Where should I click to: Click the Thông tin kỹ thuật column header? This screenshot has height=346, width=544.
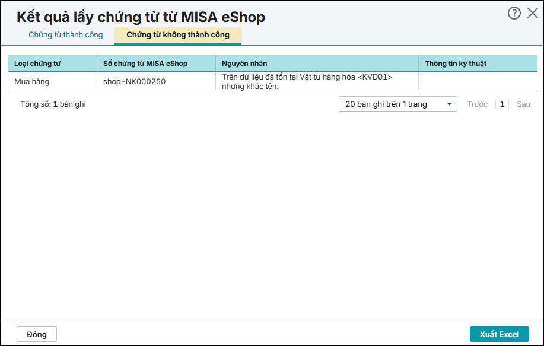click(456, 64)
